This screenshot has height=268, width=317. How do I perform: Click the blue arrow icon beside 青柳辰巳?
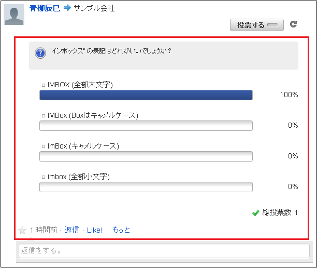pyautogui.click(x=67, y=8)
